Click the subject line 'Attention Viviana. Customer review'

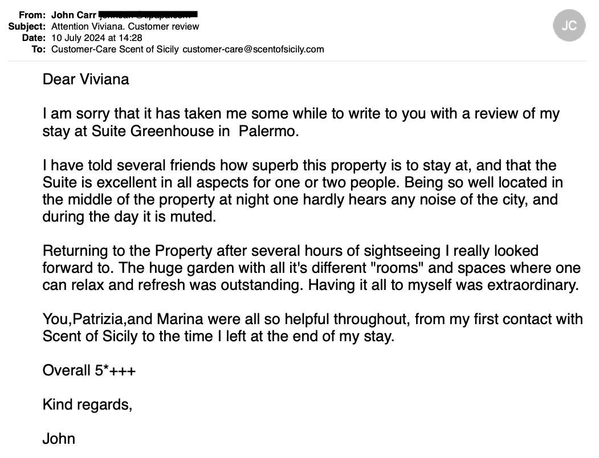[125, 26]
